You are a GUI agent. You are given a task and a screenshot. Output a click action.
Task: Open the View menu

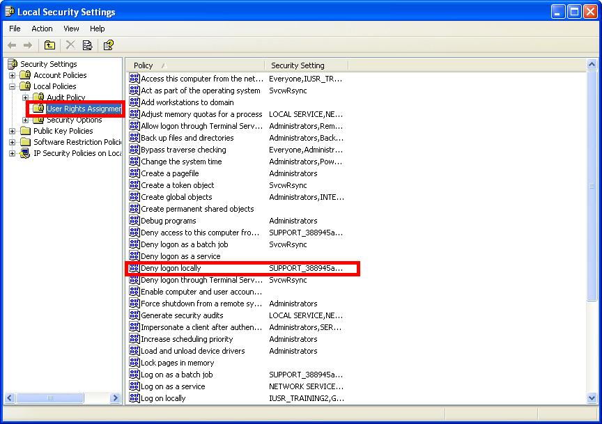click(71, 29)
